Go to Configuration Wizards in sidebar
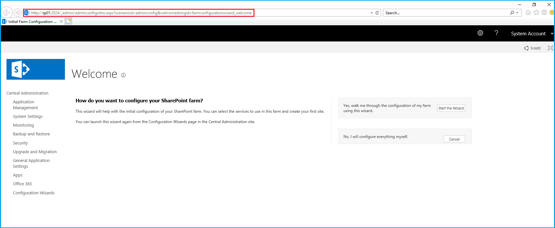 point(34,193)
